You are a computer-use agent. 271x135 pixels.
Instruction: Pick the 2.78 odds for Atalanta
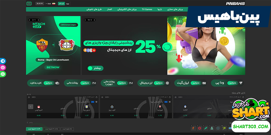[185, 115]
